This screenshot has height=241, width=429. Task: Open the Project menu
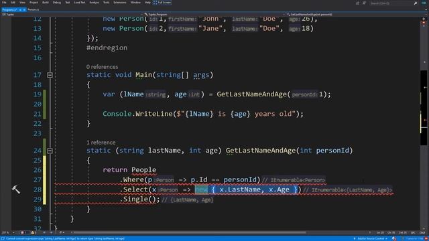[x=34, y=3]
